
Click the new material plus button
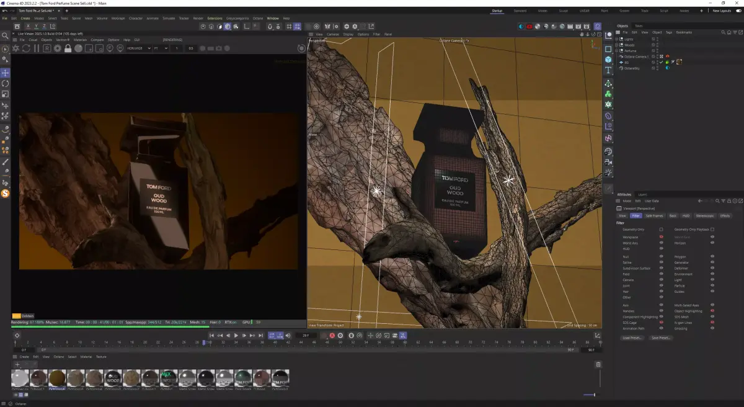click(17, 364)
